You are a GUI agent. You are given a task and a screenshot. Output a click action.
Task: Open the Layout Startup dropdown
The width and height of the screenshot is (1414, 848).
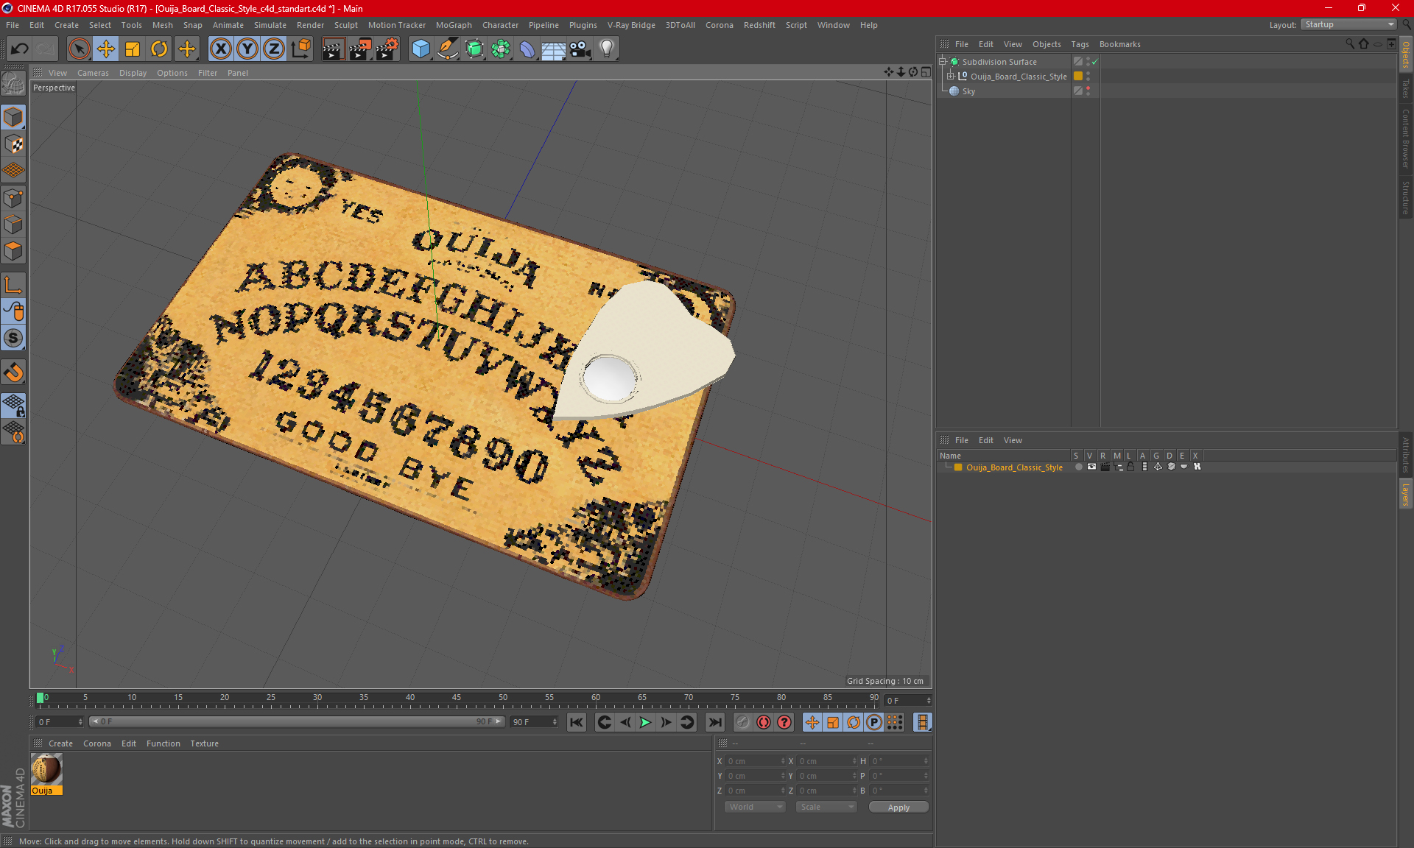coord(1349,24)
